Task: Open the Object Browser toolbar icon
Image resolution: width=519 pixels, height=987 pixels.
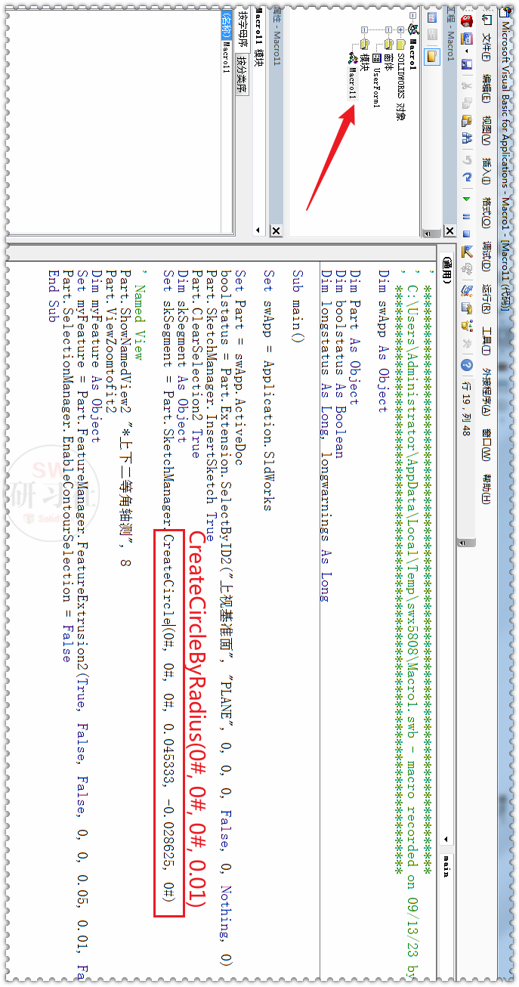Action: (467, 325)
